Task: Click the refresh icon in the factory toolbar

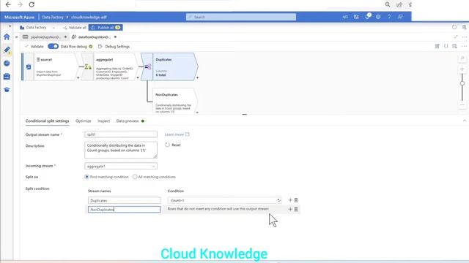Action: pyautogui.click(x=454, y=27)
